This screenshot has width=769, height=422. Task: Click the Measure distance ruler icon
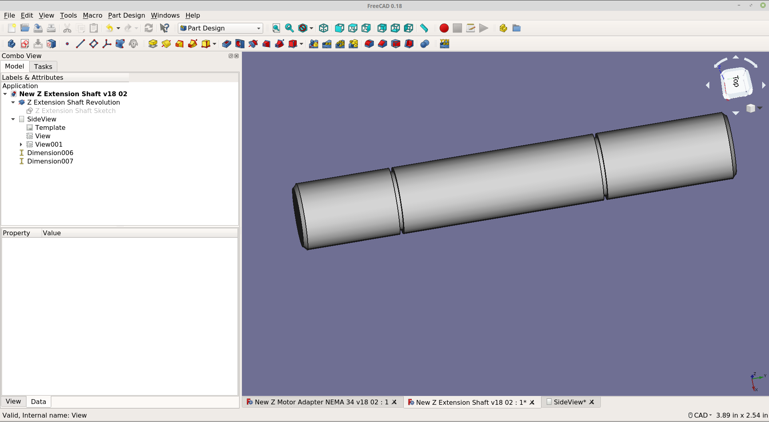coord(424,28)
